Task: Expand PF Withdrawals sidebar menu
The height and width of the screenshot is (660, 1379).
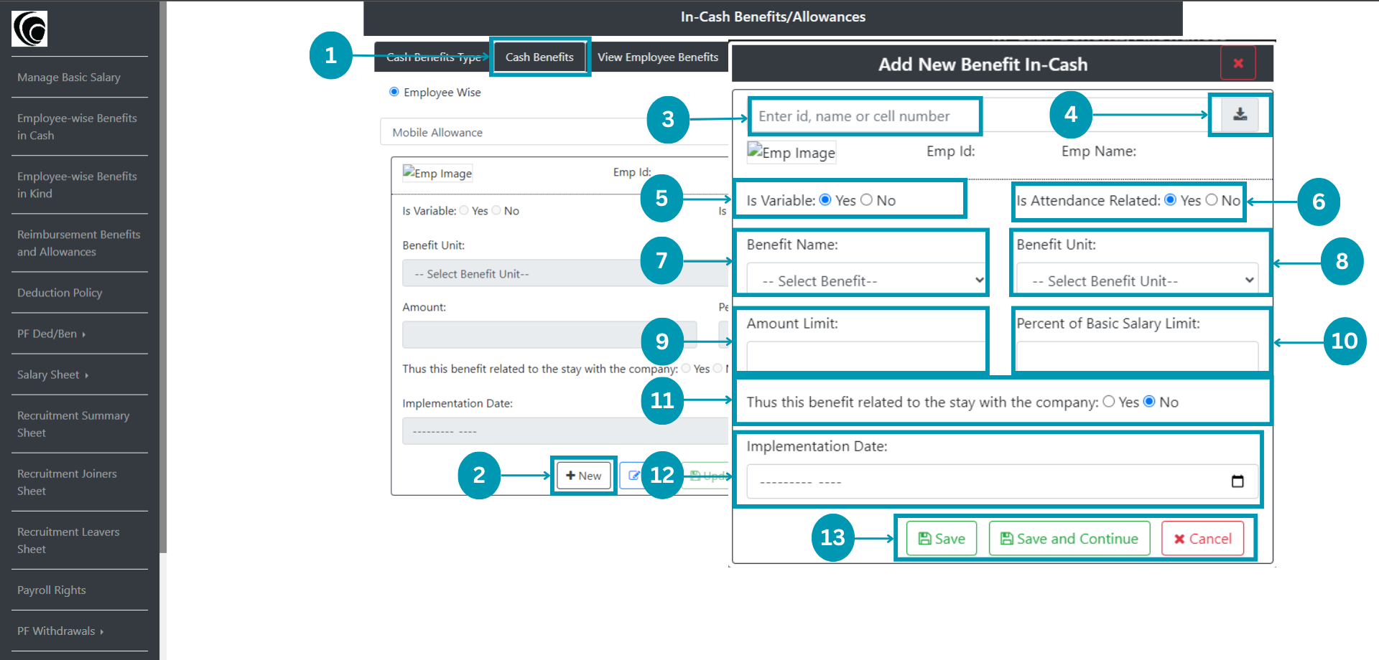Action: 60,631
